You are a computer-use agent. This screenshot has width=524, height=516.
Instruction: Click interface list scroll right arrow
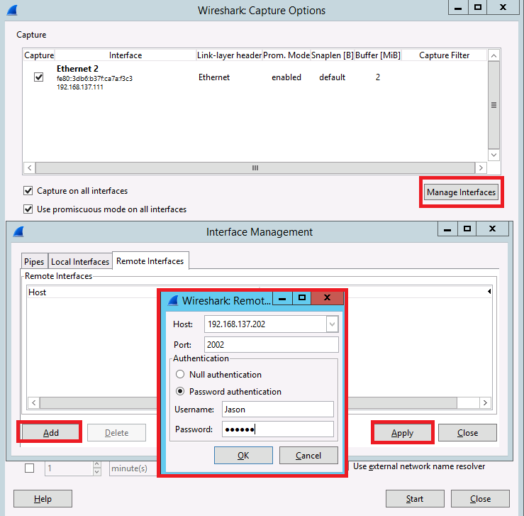click(481, 168)
